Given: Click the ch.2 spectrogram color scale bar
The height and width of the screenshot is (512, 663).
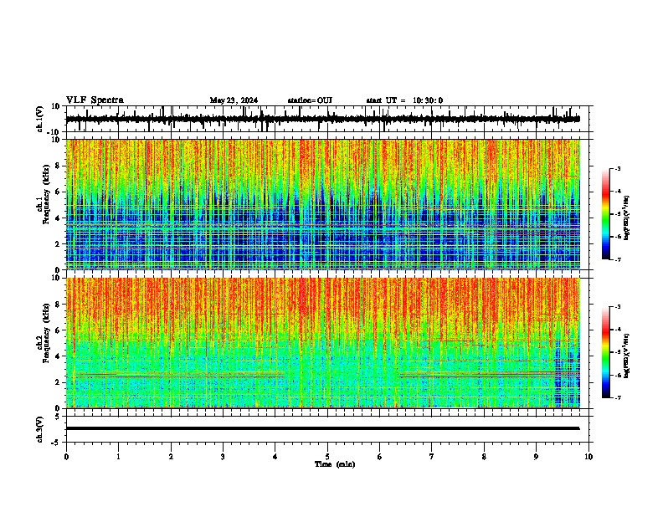Looking at the screenshot, I should [606, 352].
